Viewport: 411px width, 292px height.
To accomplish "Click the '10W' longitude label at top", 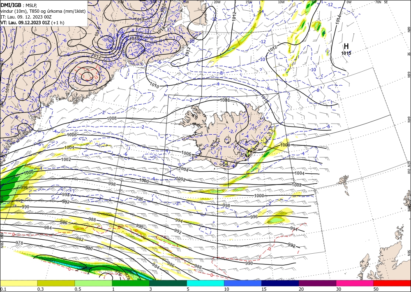I will click(281, 2).
